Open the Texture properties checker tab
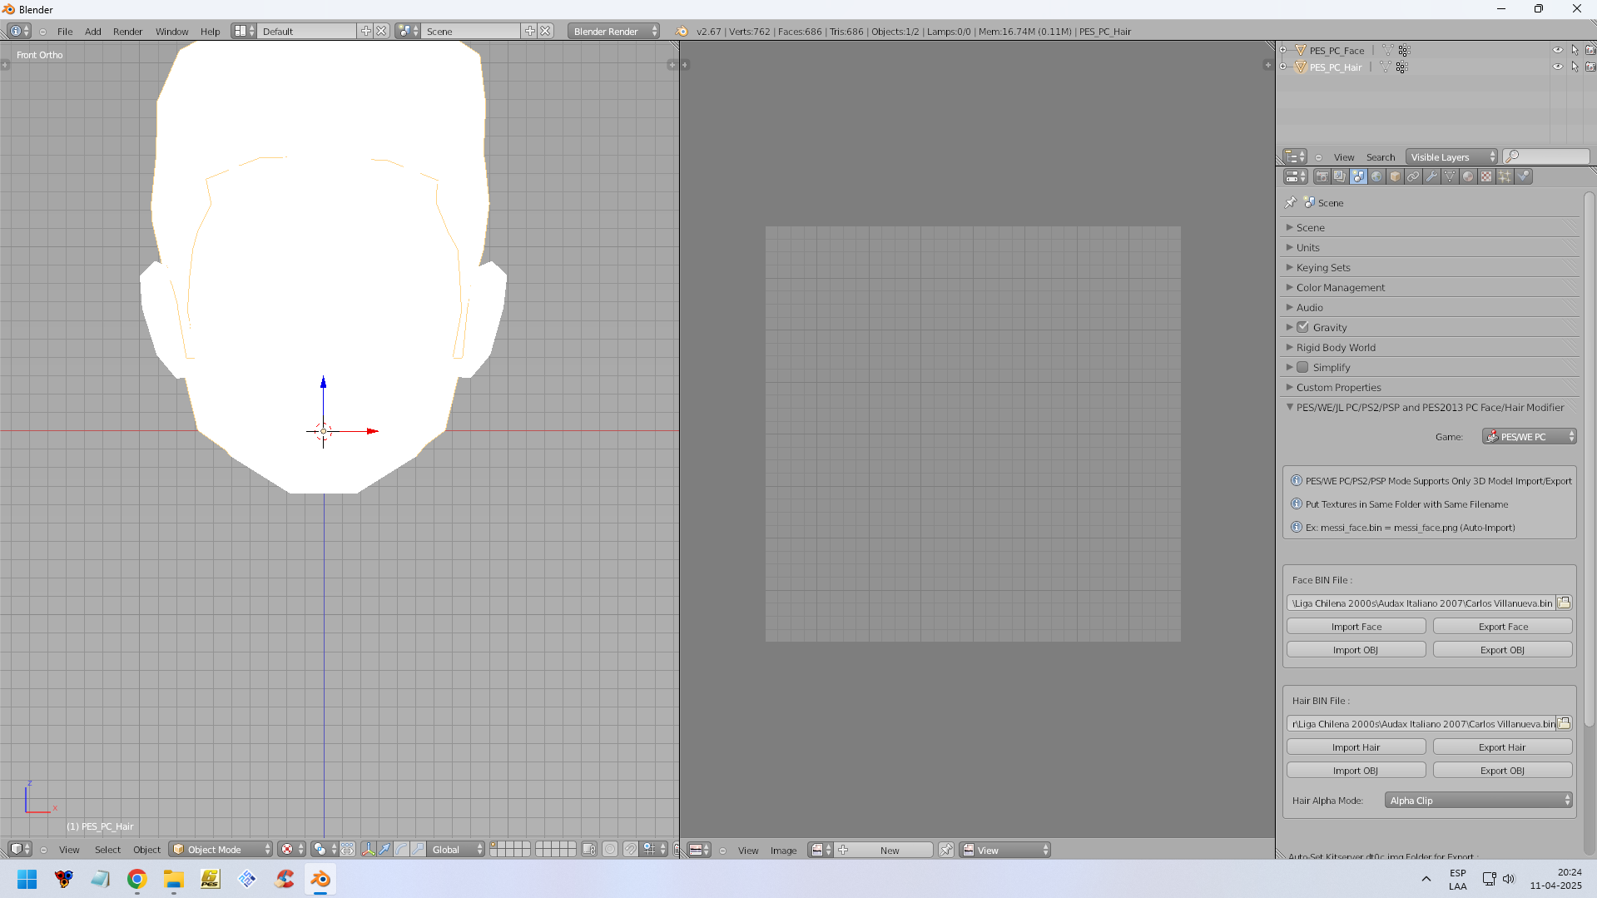The height and width of the screenshot is (898, 1597). [x=1486, y=176]
